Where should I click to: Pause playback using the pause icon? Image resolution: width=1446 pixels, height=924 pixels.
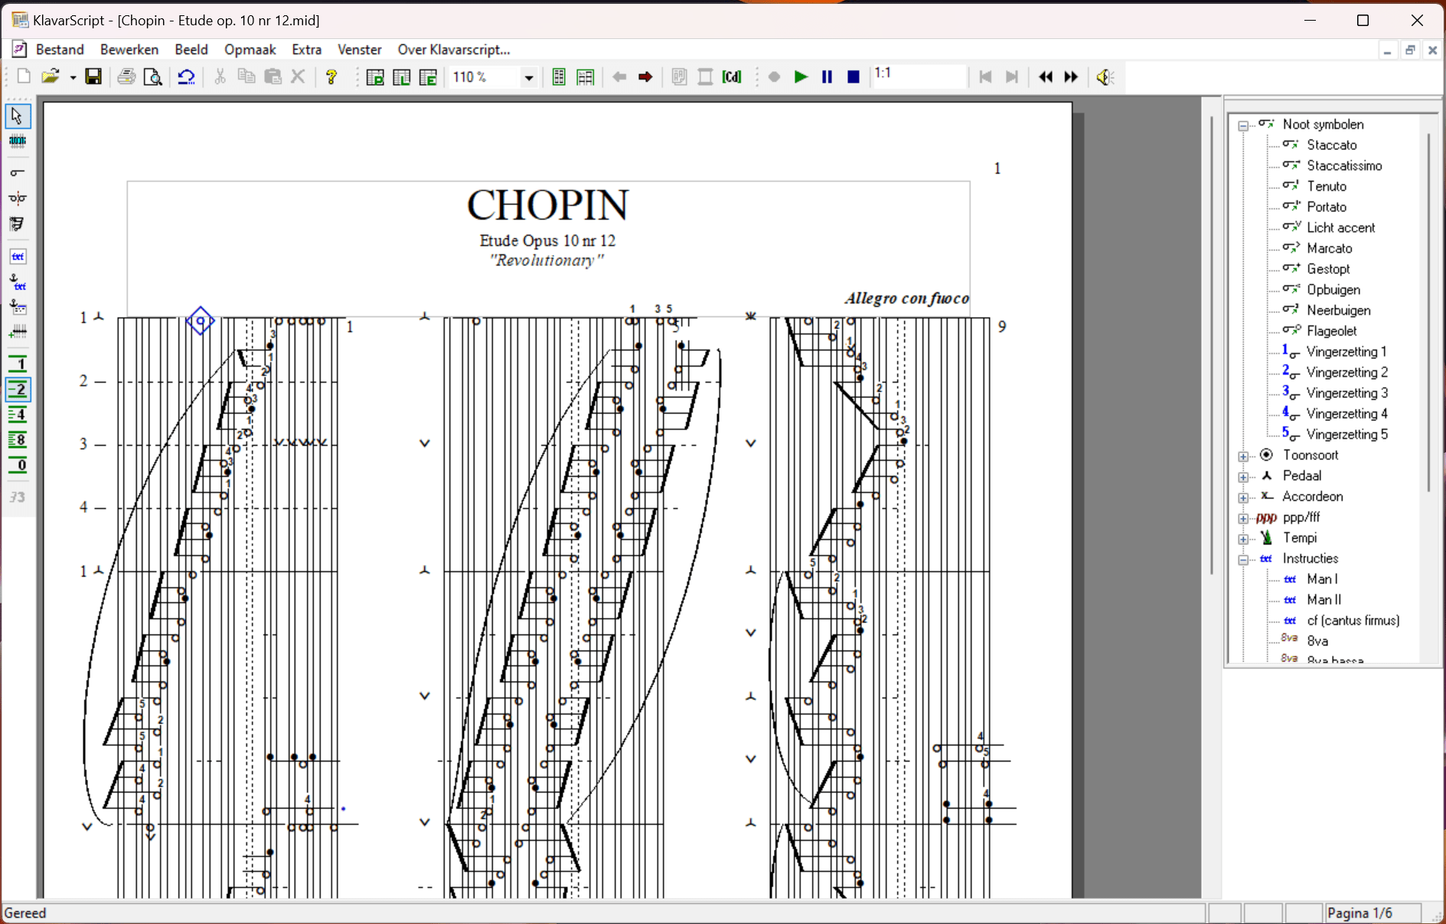tap(827, 77)
